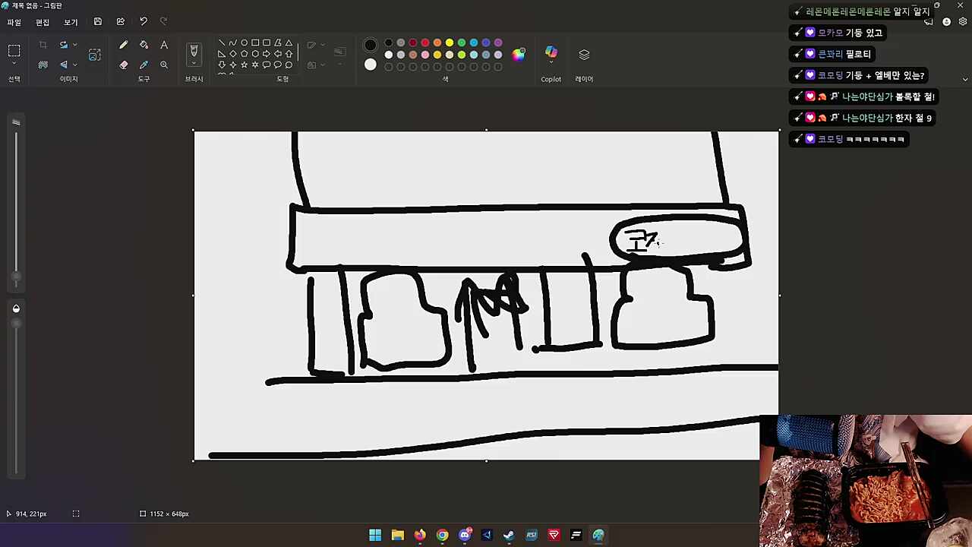The image size is (972, 547).
Task: Open the Edit colors wheel
Action: click(x=519, y=55)
